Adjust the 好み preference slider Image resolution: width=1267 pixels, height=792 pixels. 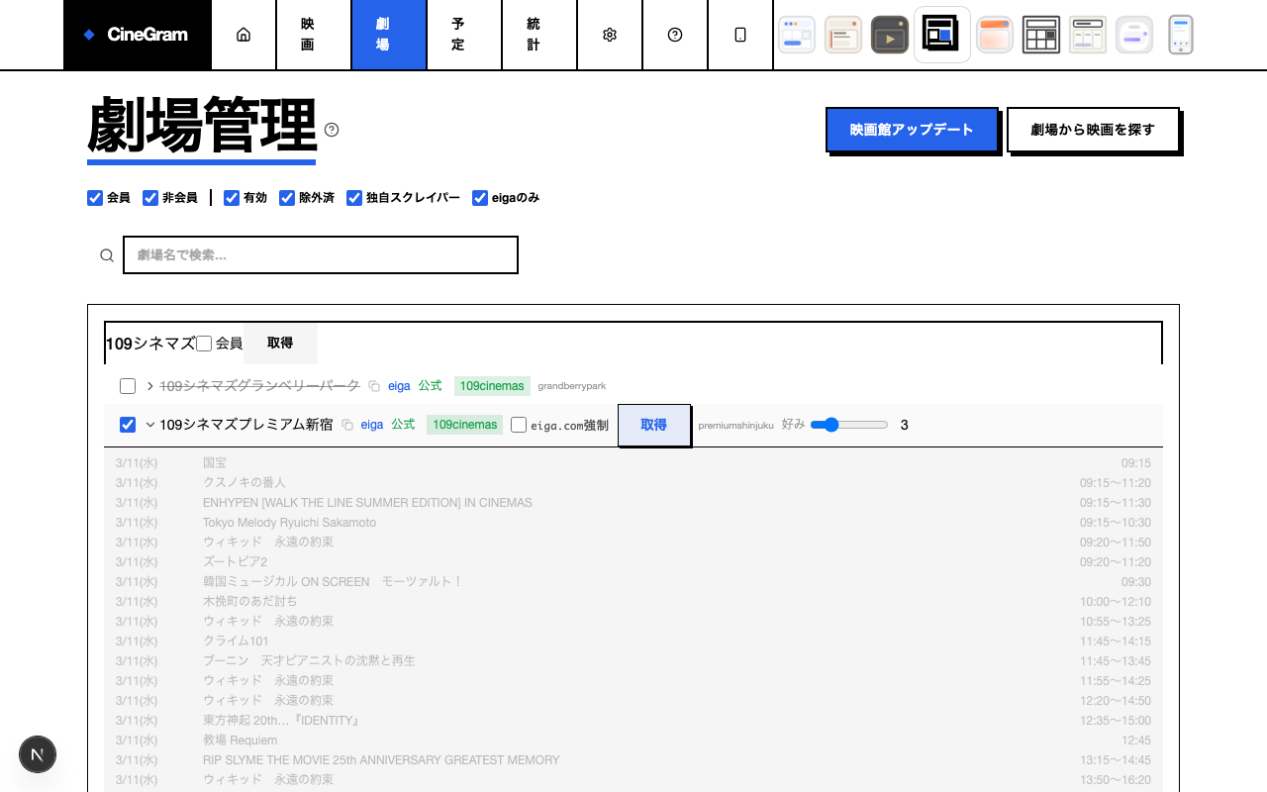point(849,425)
